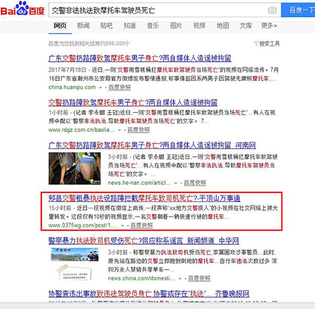Open the 贴吧 tab
The height and width of the screenshot is (309, 315).
click(x=106, y=25)
